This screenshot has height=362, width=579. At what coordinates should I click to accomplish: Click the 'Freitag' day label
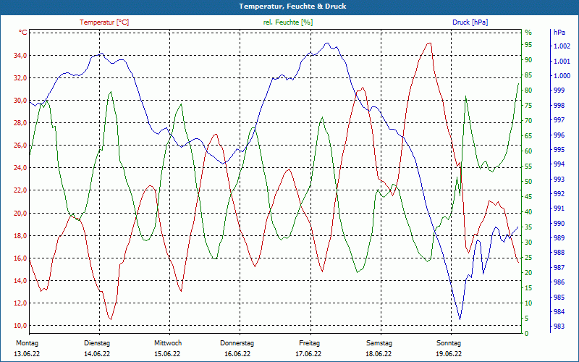(310, 343)
